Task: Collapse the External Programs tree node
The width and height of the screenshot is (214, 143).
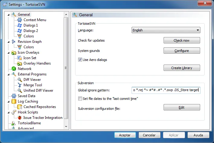Action: click(x=8, y=75)
